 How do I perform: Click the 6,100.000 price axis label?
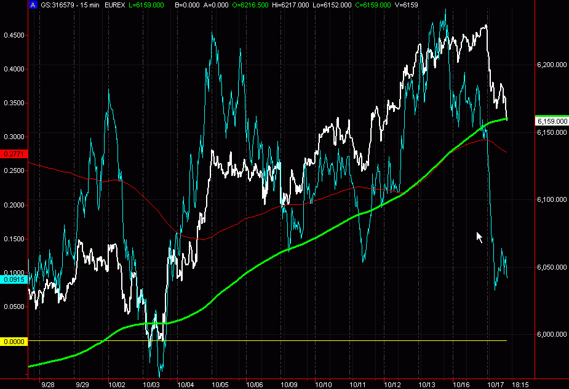552,199
